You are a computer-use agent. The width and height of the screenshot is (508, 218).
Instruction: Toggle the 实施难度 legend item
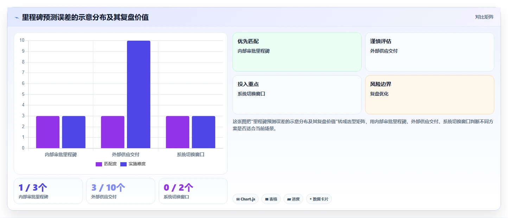point(133,164)
